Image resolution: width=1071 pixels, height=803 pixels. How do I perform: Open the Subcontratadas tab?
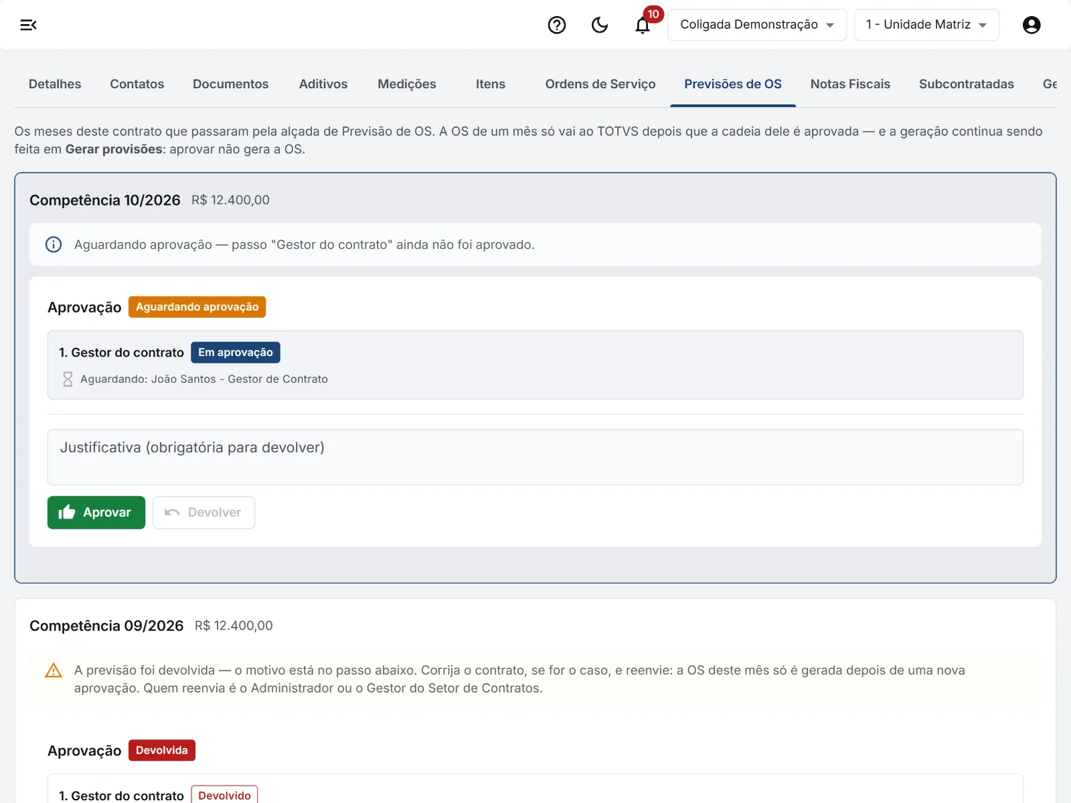click(x=967, y=84)
